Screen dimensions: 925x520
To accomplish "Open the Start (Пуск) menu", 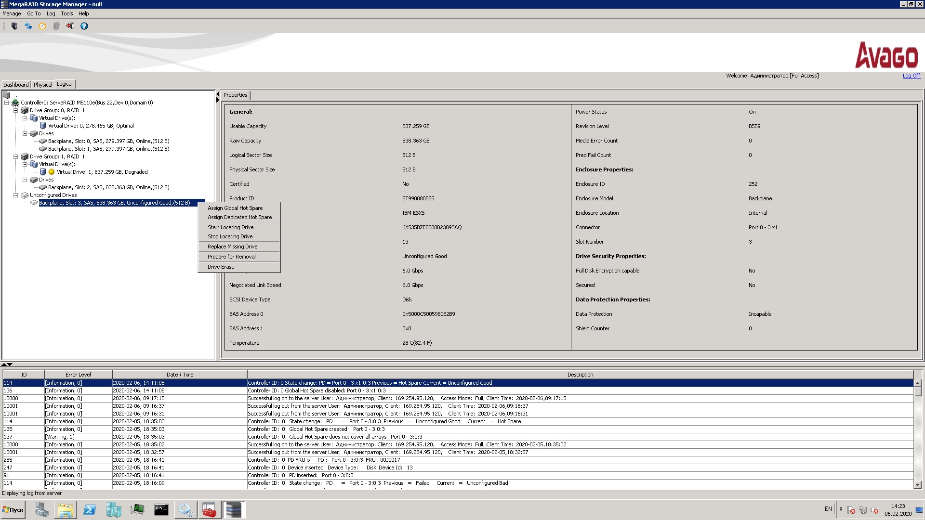I will click(x=13, y=510).
